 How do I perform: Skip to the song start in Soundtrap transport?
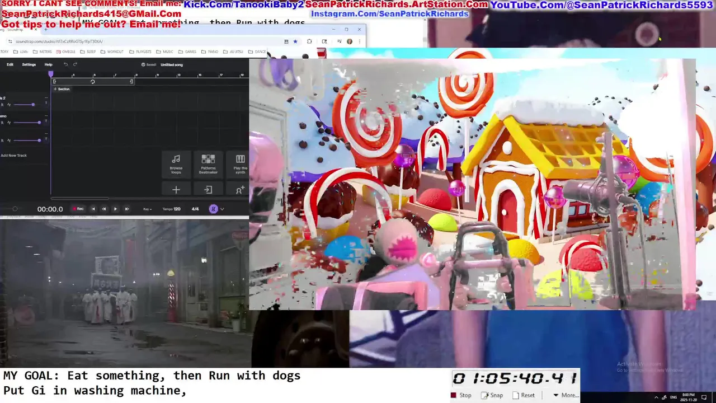click(x=93, y=209)
